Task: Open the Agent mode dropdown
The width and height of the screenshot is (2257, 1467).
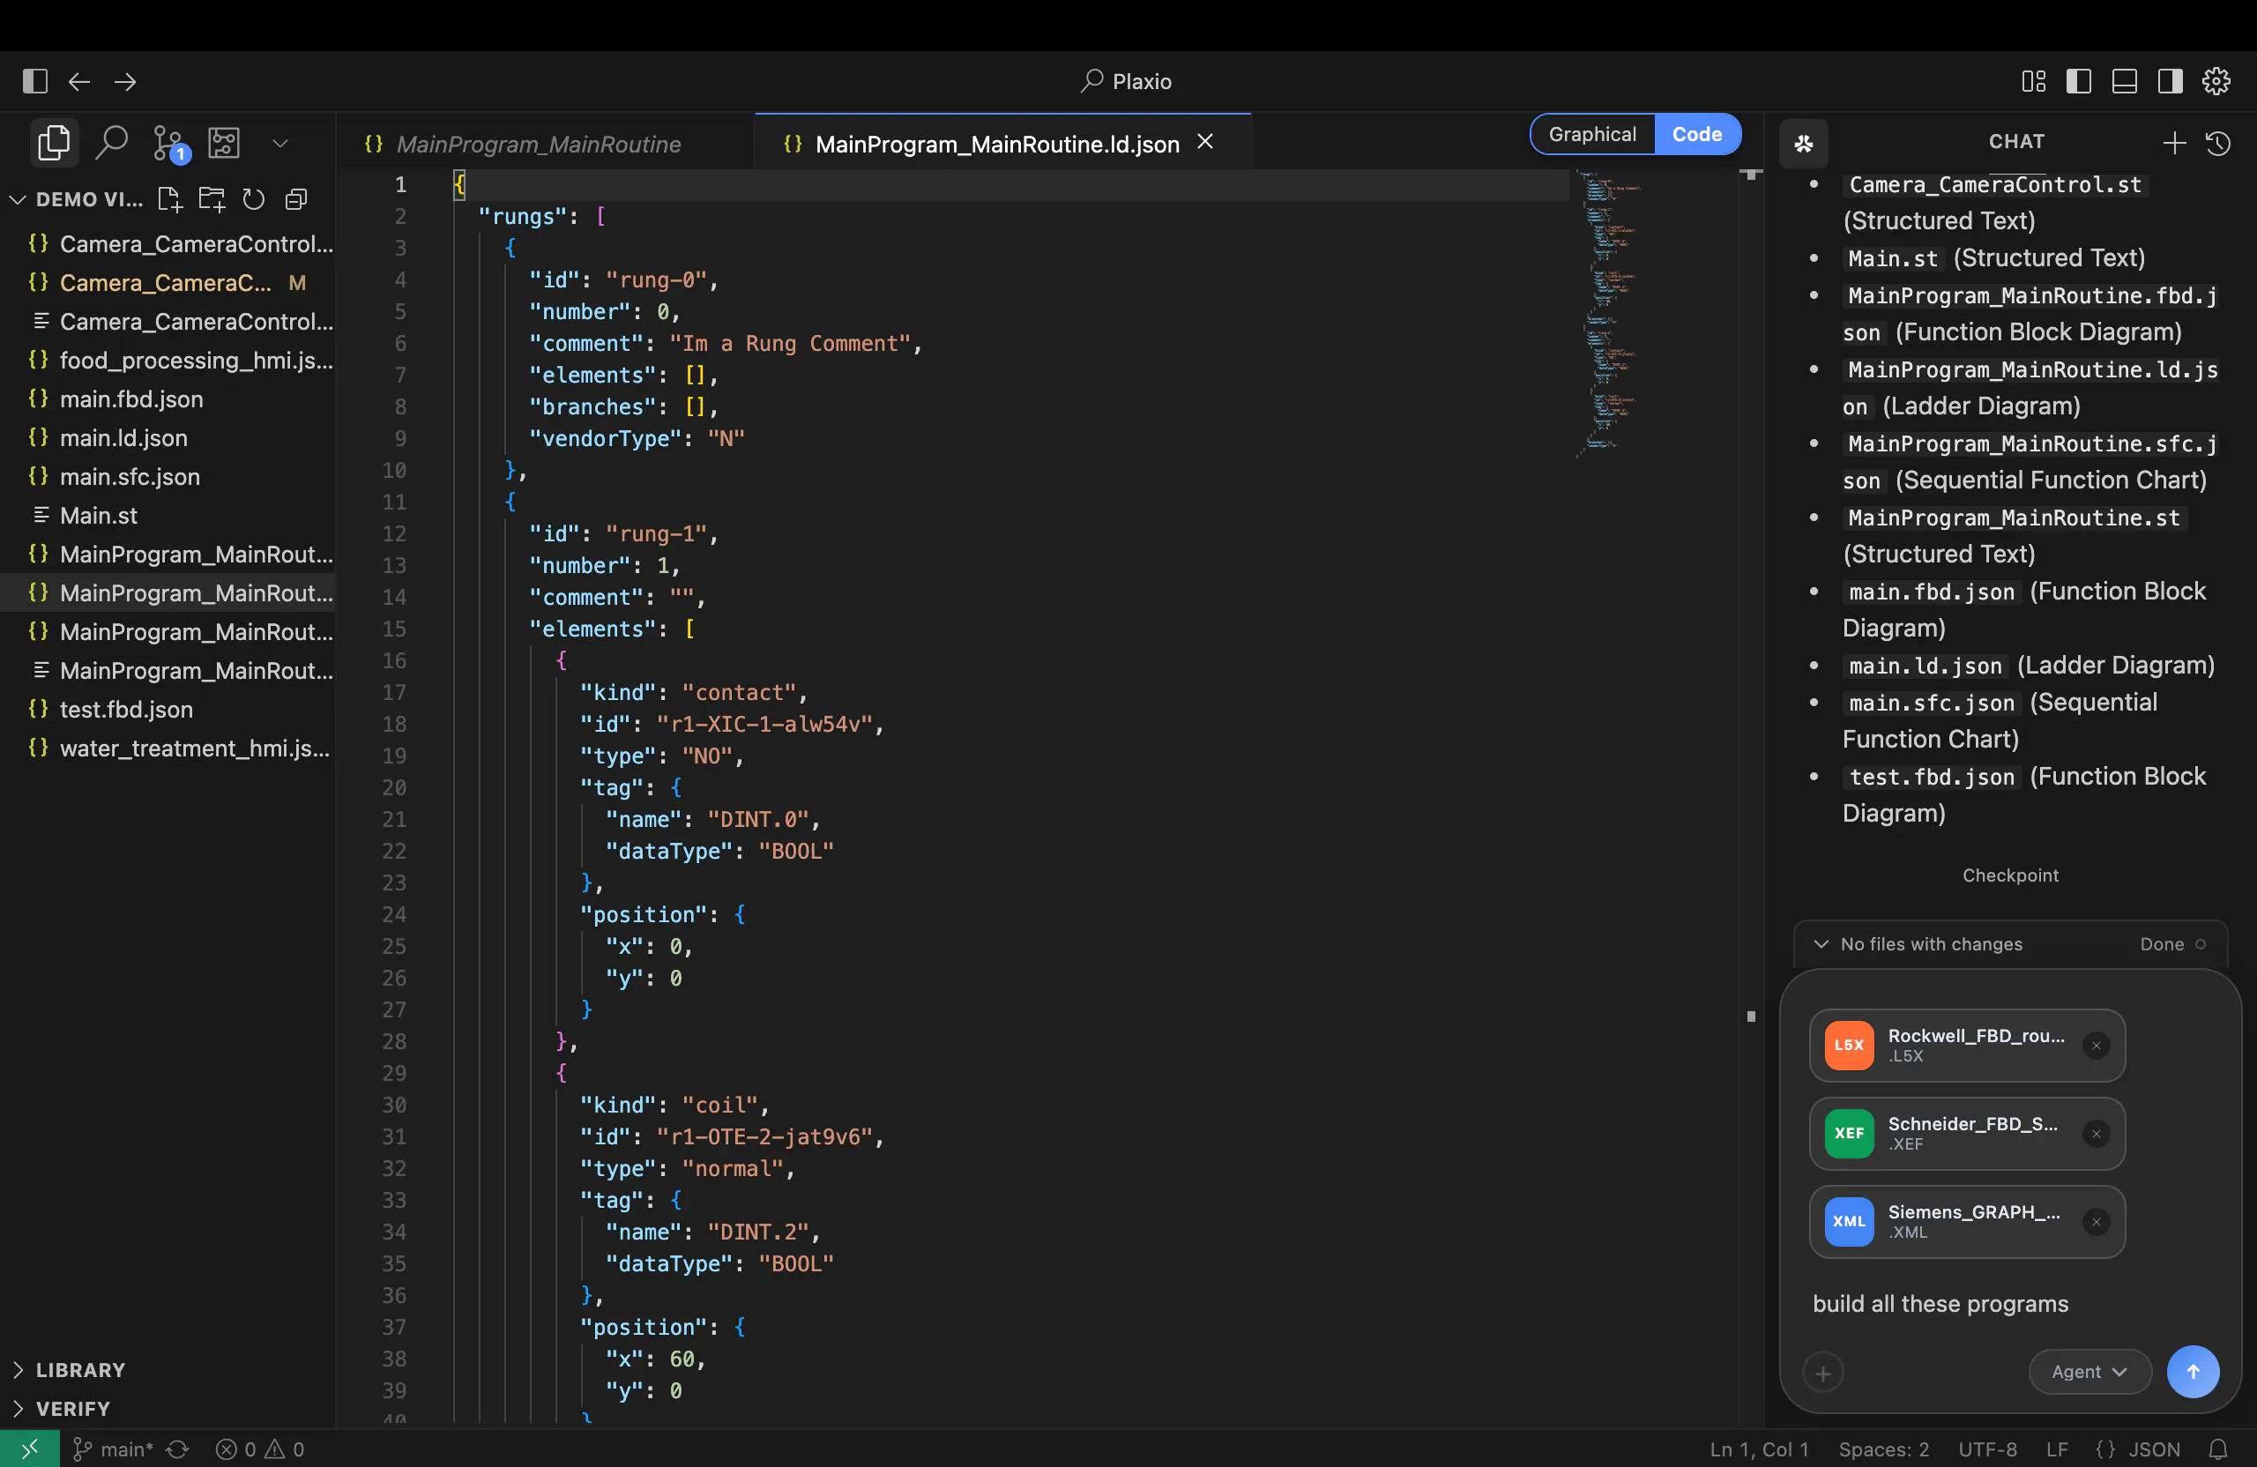Action: click(x=2089, y=1372)
